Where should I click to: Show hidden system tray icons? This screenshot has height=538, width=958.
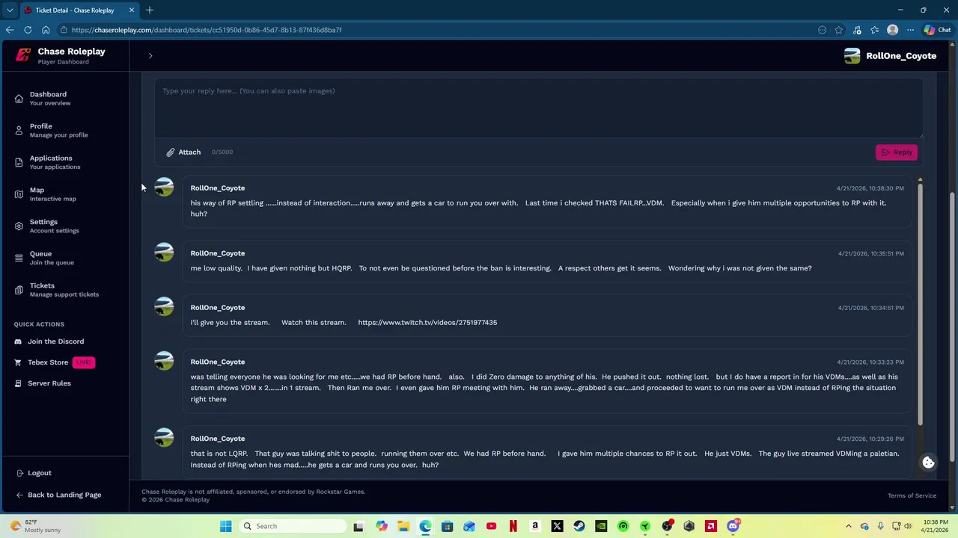849,526
